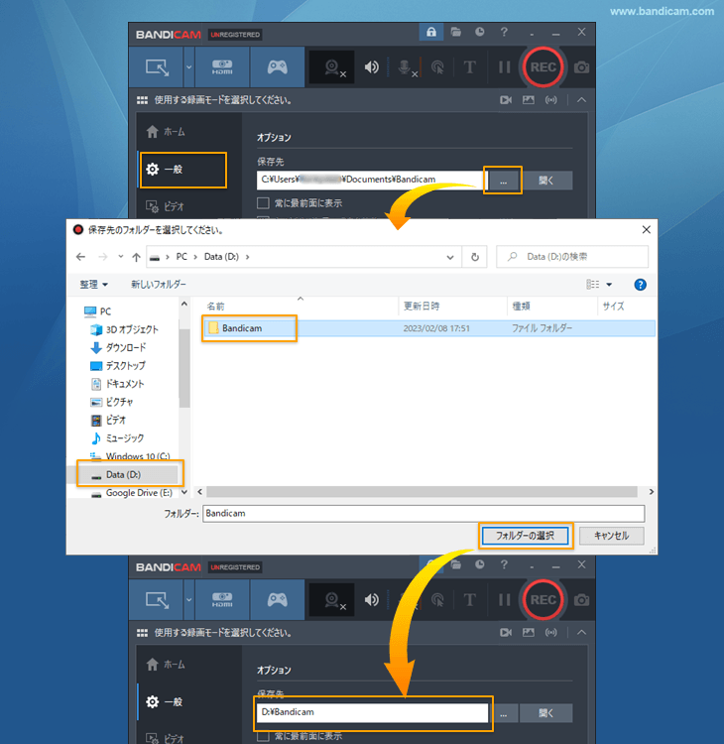Select game recording mode in top Bandicam window
724x744 pixels.
(x=277, y=66)
